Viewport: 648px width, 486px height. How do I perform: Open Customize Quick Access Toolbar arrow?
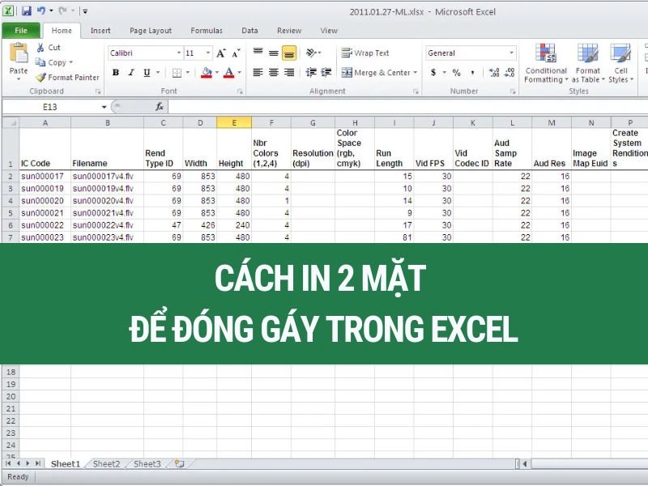85,11
